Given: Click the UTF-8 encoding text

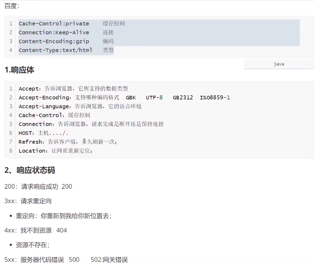Looking at the screenshot, I should [154, 97].
